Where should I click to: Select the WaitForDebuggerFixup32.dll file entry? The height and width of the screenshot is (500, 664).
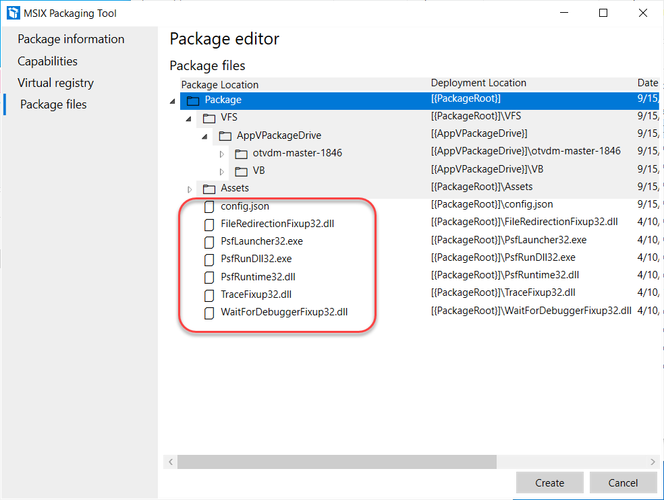pyautogui.click(x=284, y=312)
